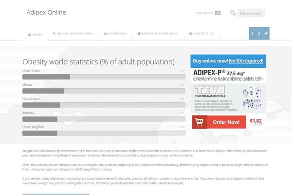Click the CONTACT US header link
Screen dimensions: 292x195
pos(205,13)
